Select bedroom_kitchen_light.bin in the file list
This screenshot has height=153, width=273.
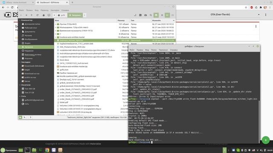click(x=115, y=40)
